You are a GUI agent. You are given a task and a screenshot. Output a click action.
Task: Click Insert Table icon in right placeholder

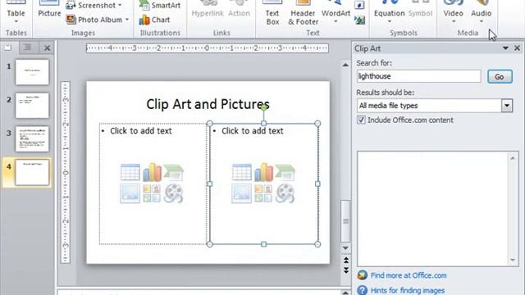click(x=242, y=172)
